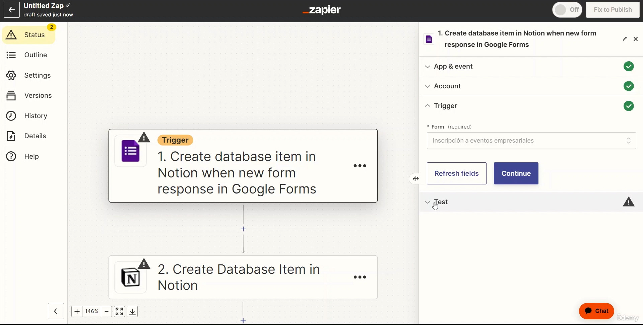Click the Status badge showing 2
Screen dimensions: 643x325
point(52,27)
